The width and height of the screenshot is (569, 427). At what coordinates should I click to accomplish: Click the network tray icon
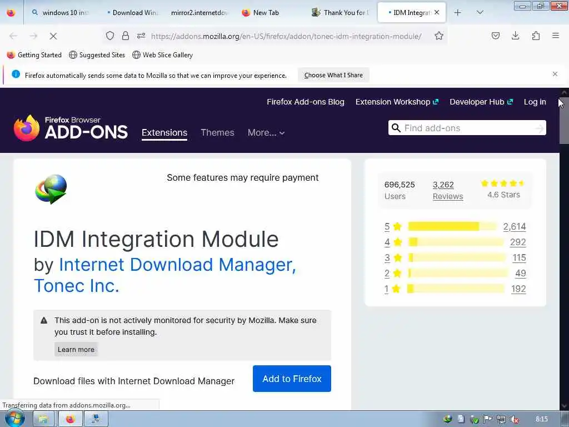tap(502, 419)
